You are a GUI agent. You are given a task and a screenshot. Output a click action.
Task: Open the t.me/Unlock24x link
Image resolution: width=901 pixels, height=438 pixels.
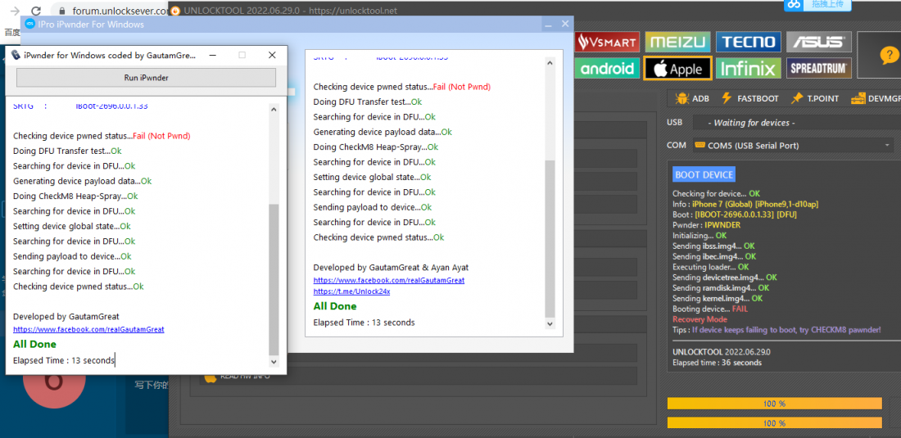[x=351, y=291]
